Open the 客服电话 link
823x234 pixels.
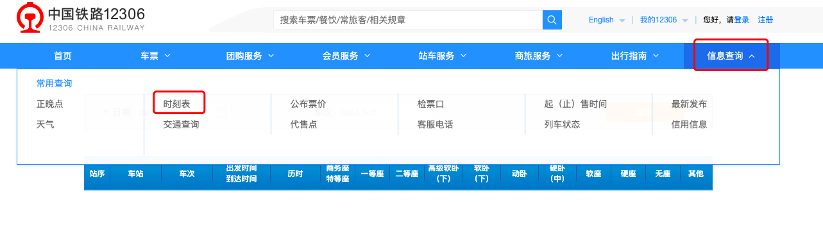coord(436,124)
